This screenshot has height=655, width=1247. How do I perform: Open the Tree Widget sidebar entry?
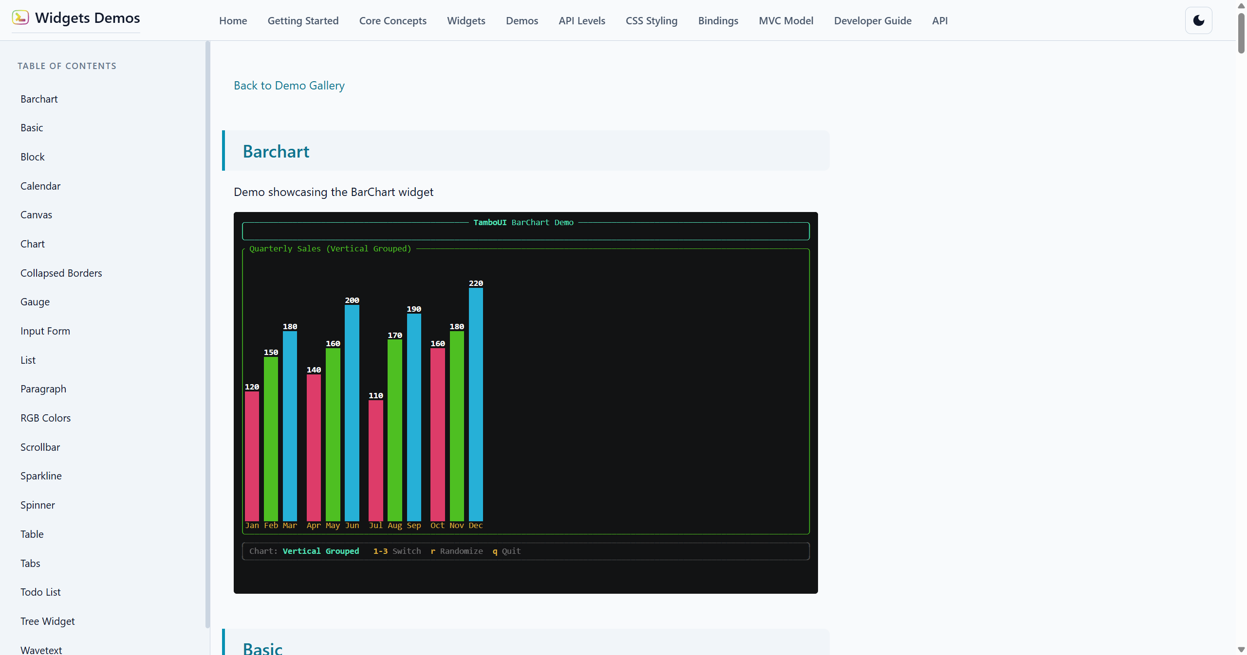[48, 621]
